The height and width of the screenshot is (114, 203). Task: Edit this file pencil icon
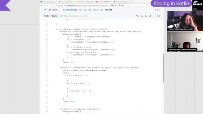(150, 16)
